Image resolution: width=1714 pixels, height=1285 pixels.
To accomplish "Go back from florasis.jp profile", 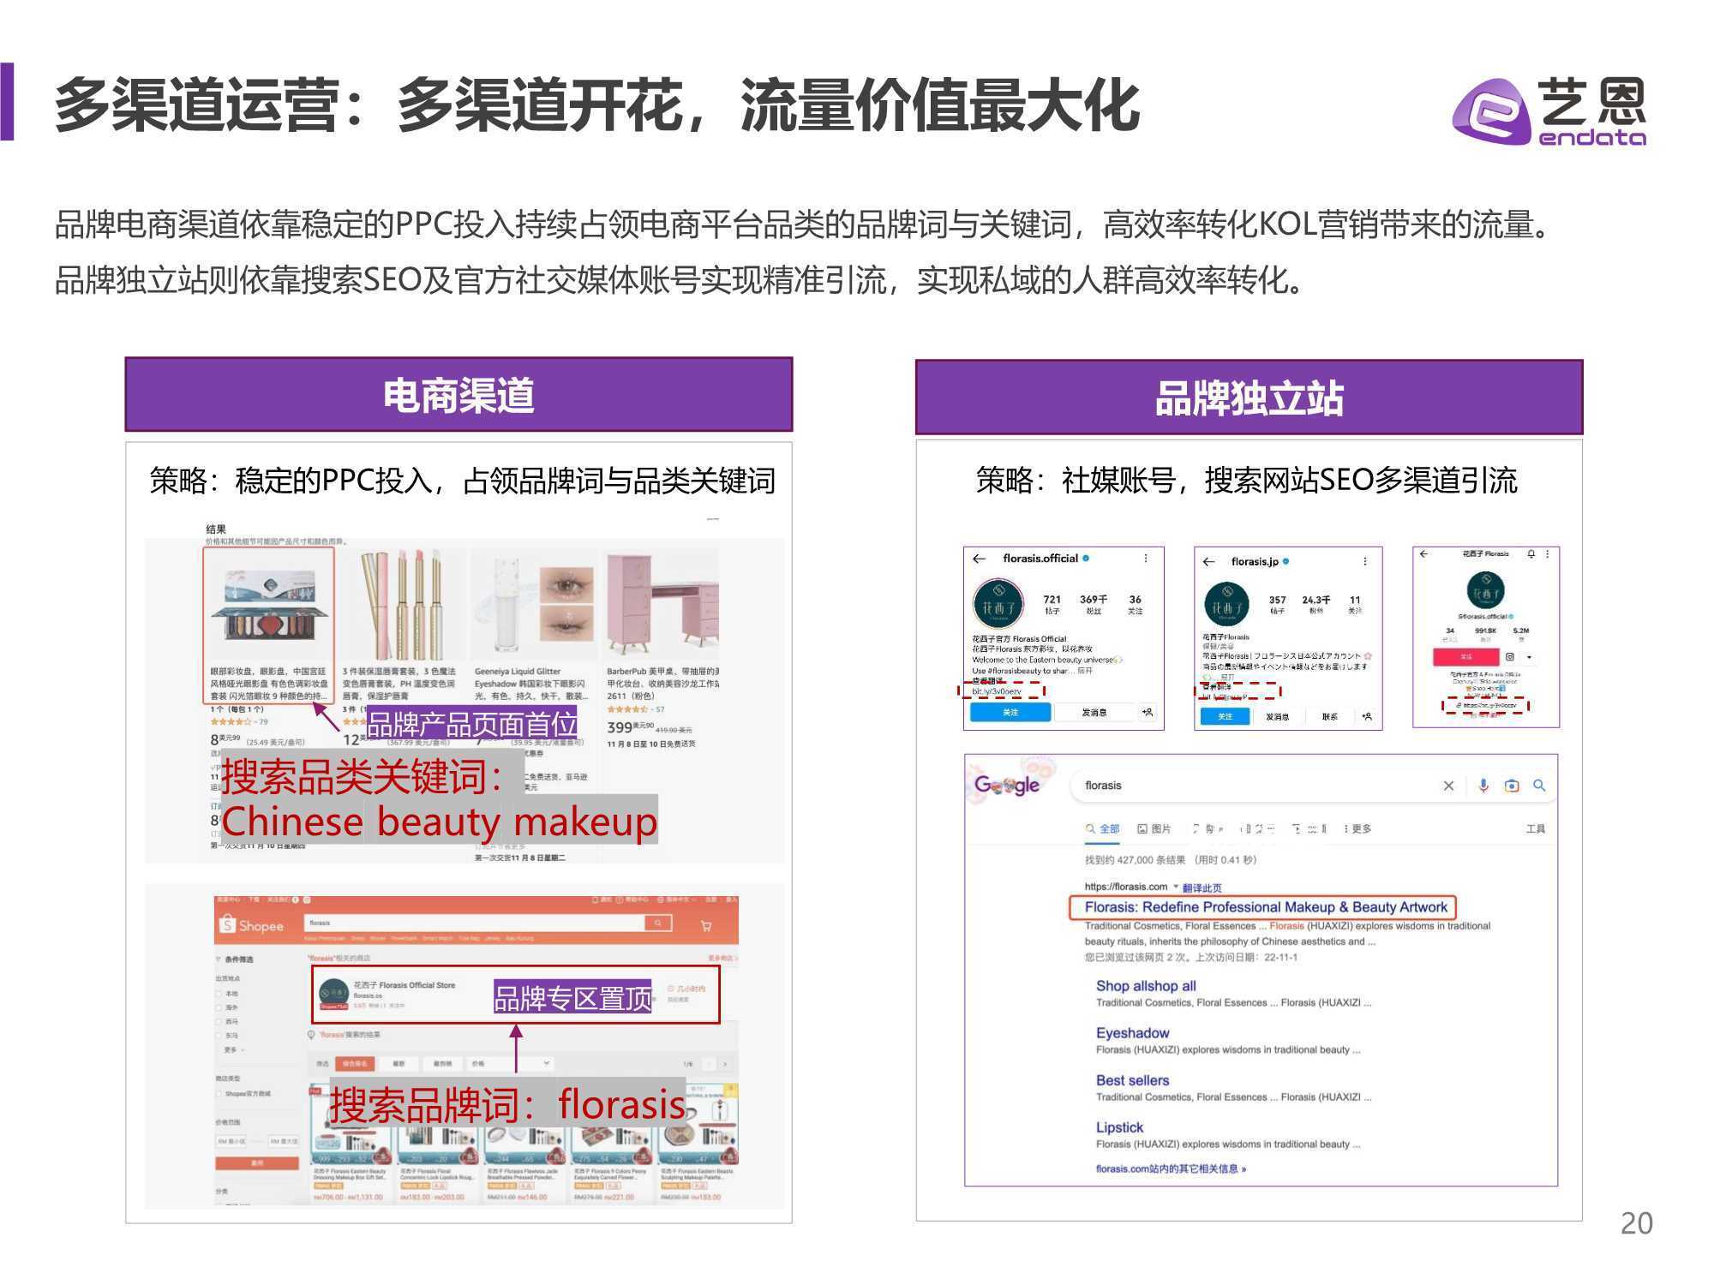I will pyautogui.click(x=1208, y=562).
